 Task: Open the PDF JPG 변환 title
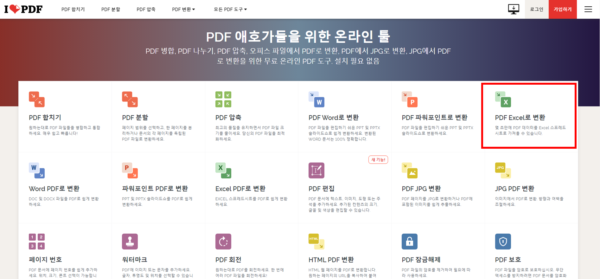421,189
